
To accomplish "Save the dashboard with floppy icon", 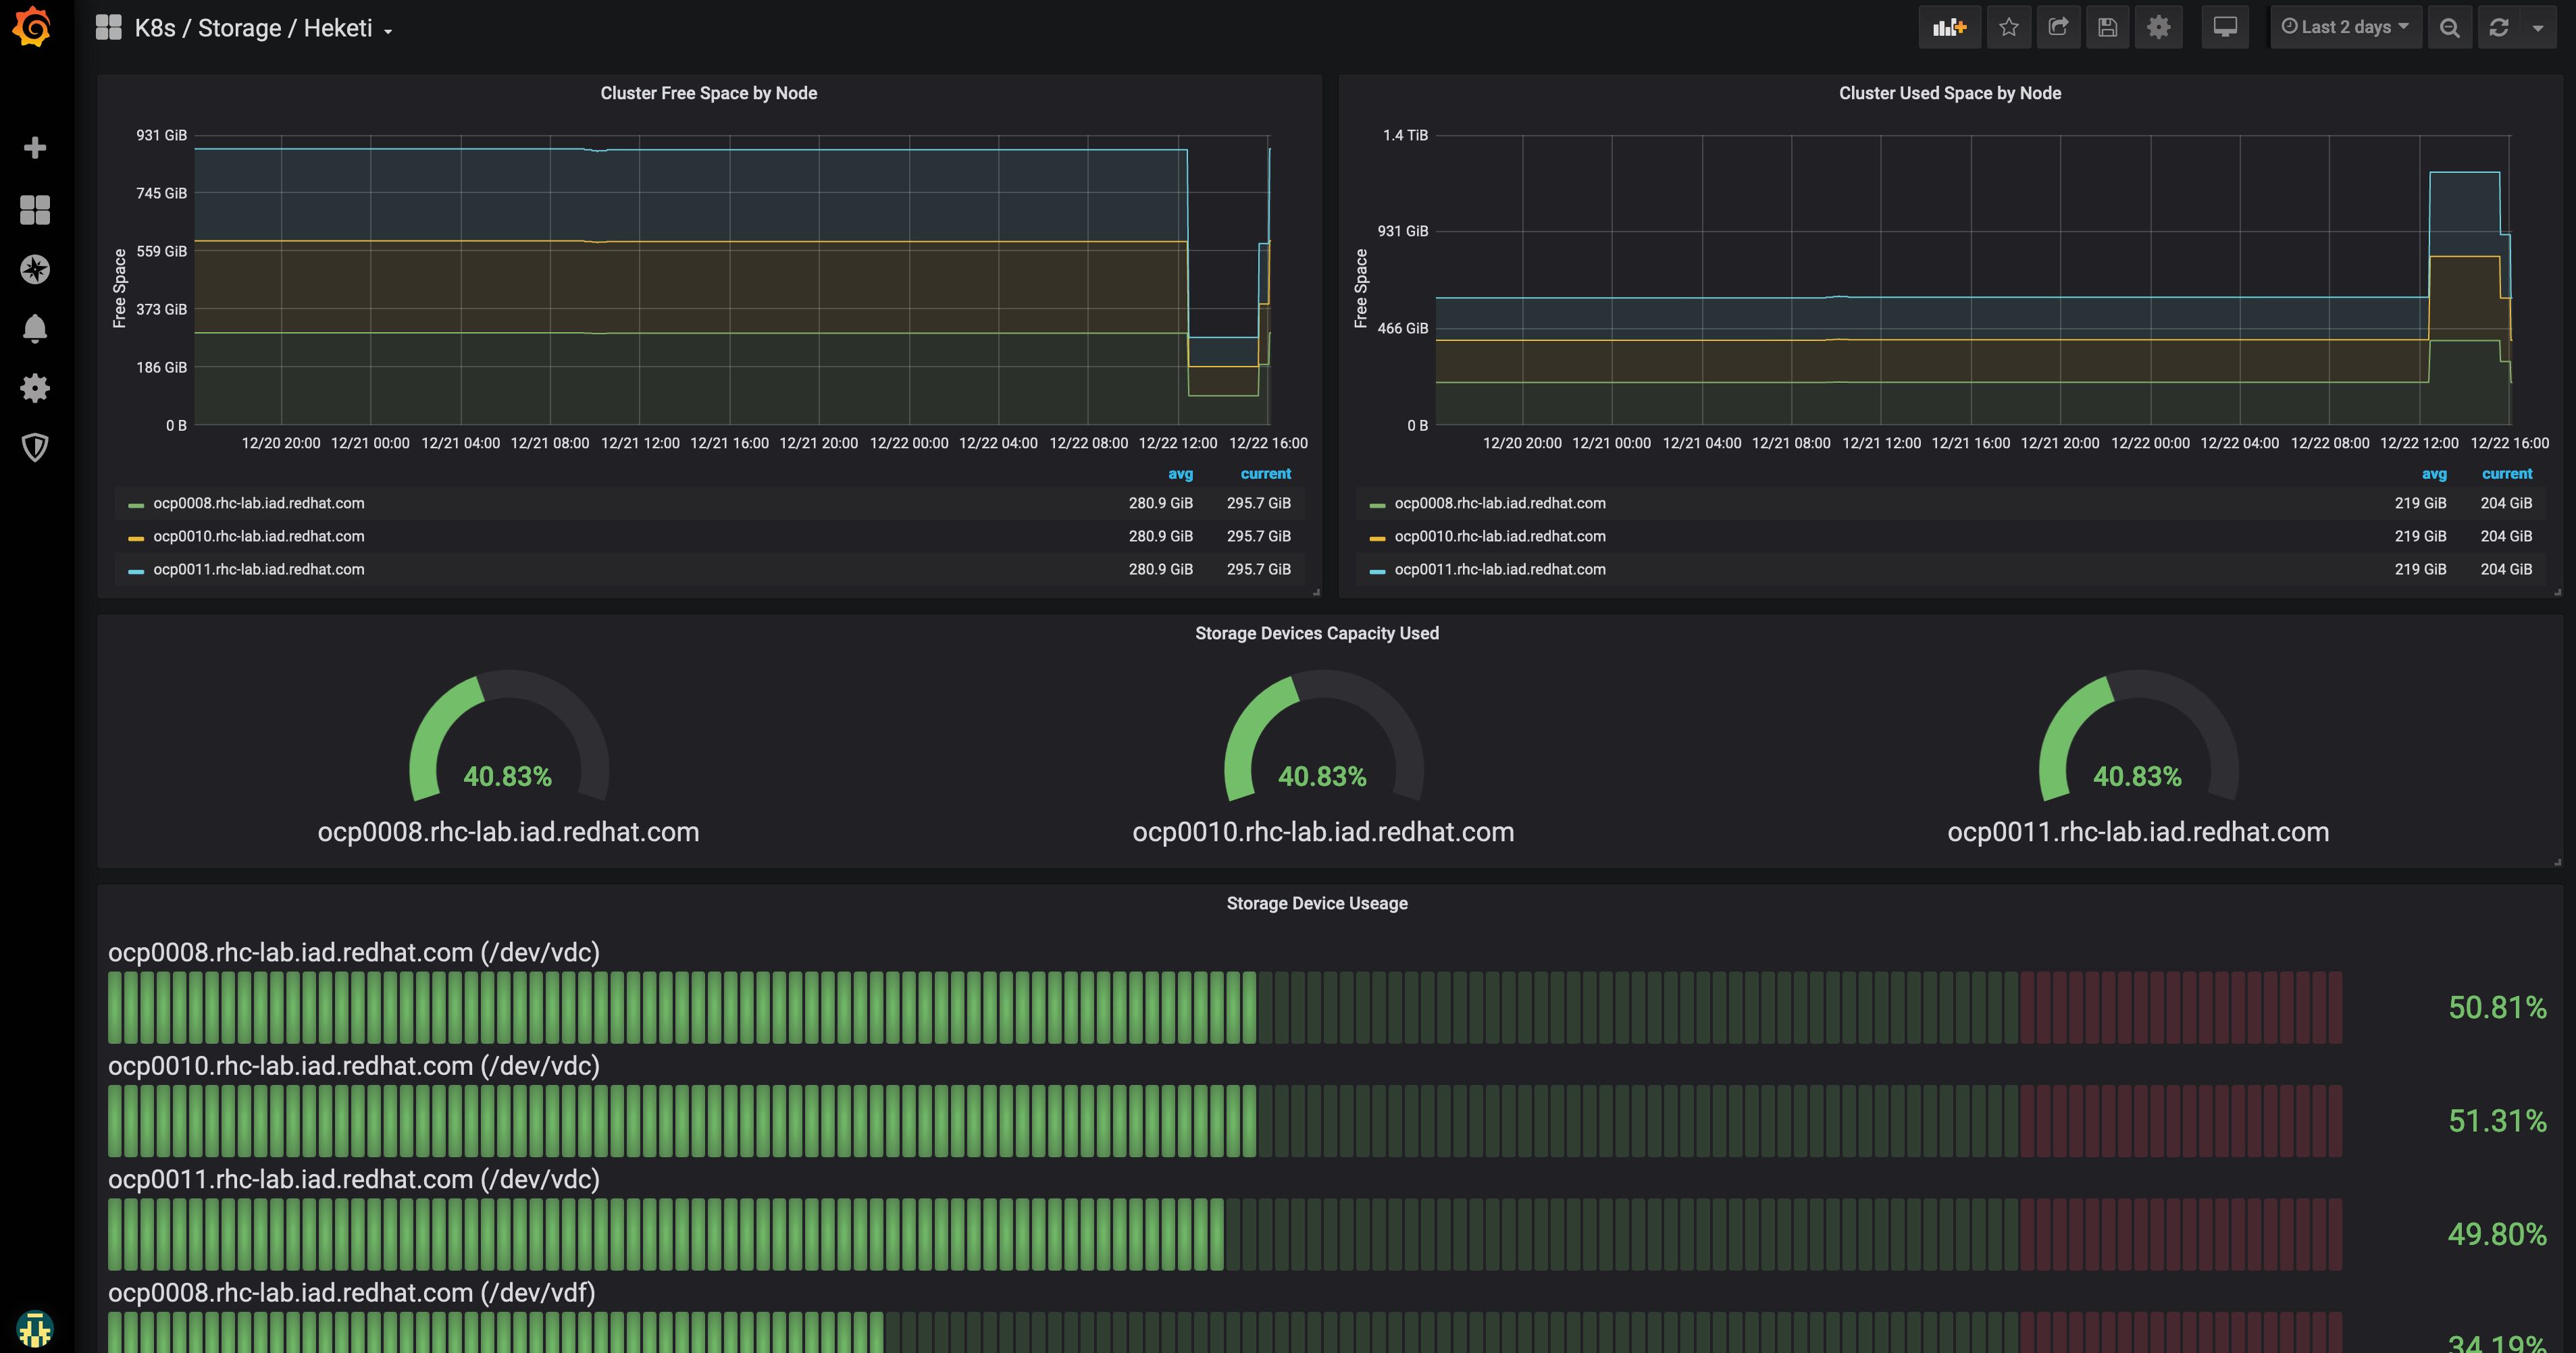I will click(x=2107, y=28).
